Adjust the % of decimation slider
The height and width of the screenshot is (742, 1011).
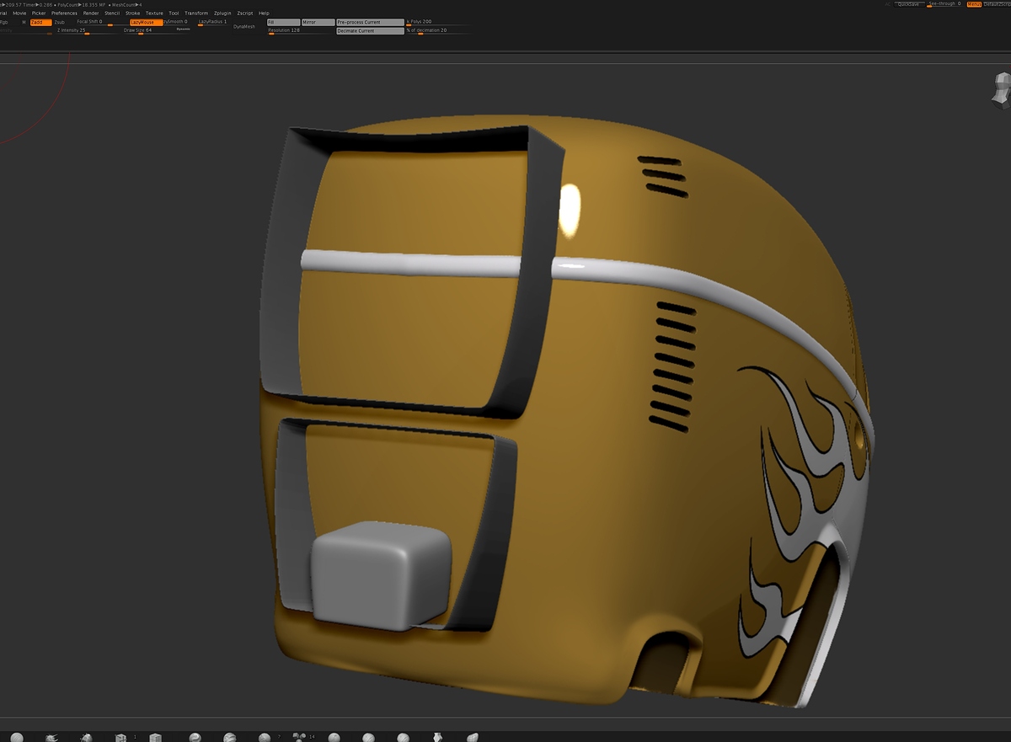point(438,31)
